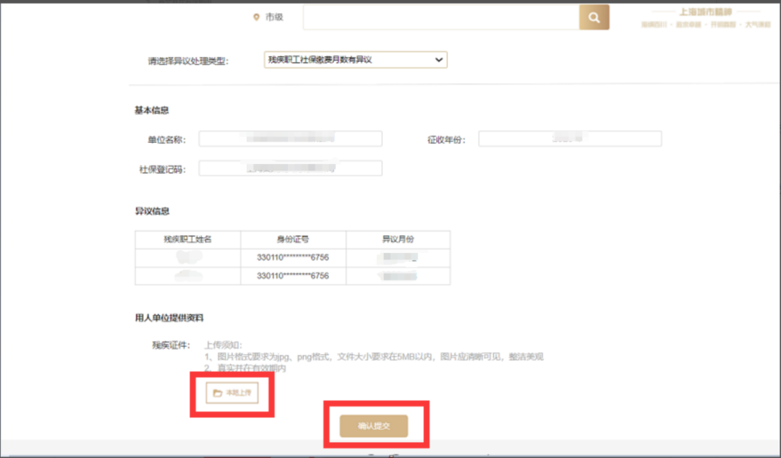The height and width of the screenshot is (458, 781).
Task: Click the 异议月份 column header
Action: click(398, 239)
